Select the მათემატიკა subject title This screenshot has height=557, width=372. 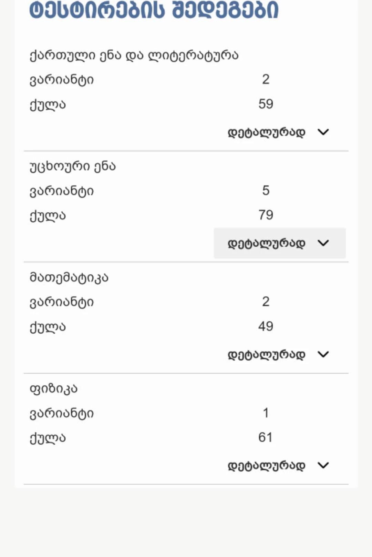(69, 277)
